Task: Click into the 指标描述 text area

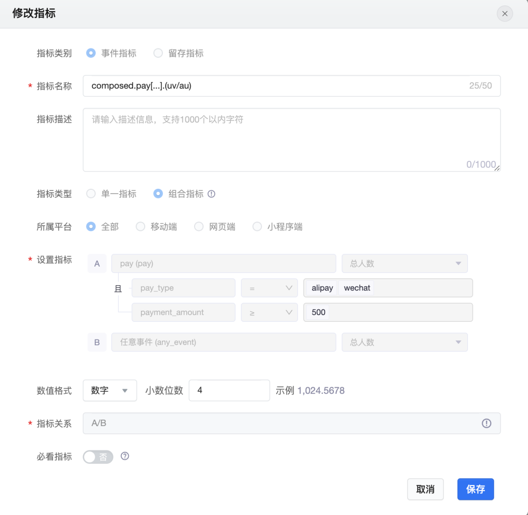Action: [x=291, y=140]
